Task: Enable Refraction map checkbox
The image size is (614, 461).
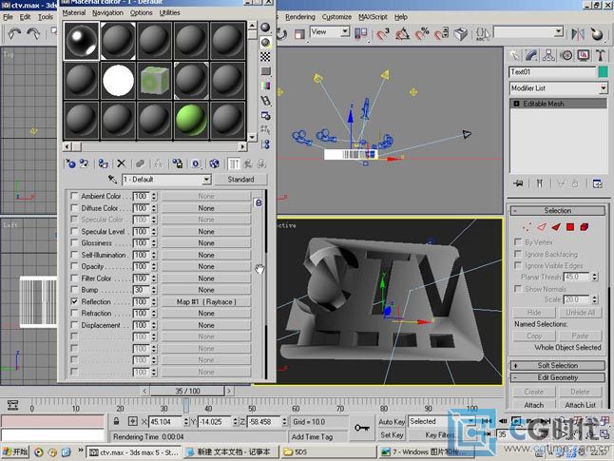Action: (x=74, y=313)
